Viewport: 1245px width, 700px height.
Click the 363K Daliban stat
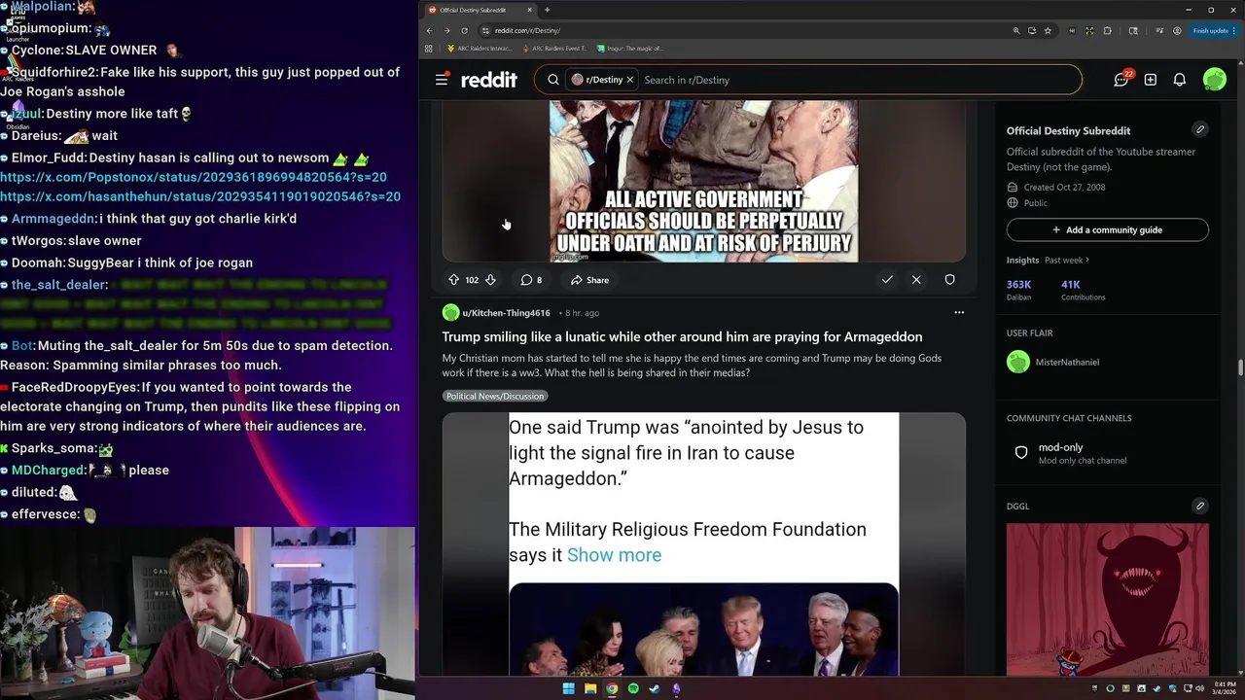[1018, 290]
